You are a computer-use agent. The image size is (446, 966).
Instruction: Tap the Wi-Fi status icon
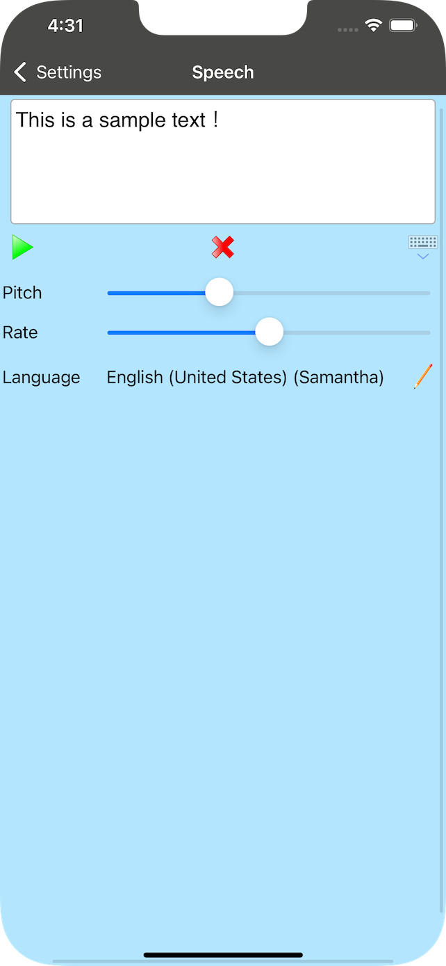point(374,26)
